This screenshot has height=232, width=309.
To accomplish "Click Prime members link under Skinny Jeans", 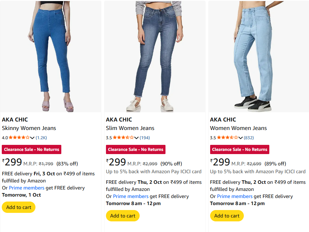I will (27, 188).
